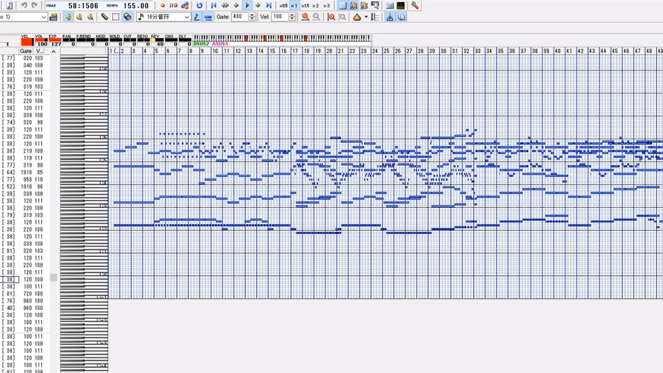Step back one measure arrow
Image resolution: width=663 pixels, height=373 pixels.
(236, 6)
